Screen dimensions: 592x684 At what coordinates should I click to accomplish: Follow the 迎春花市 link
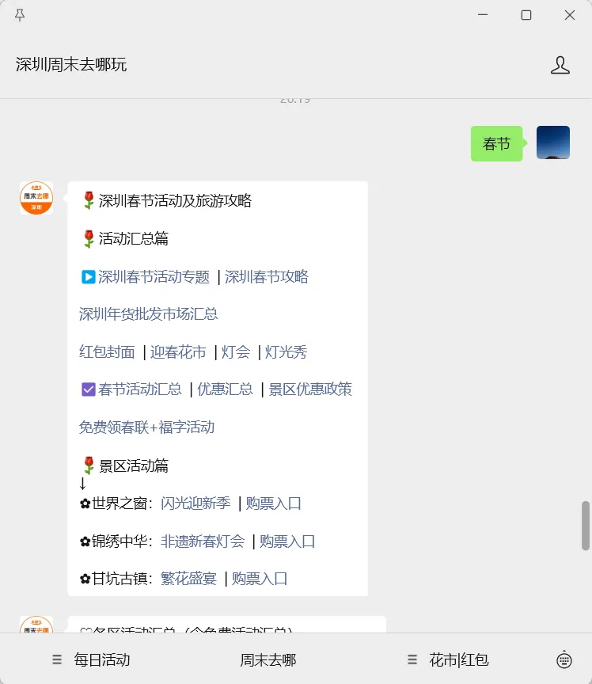click(x=178, y=352)
